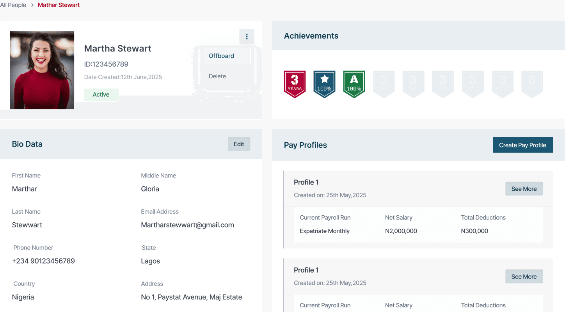Open See More on the second profile
Image resolution: width=565 pixels, height=312 pixels.
(x=524, y=277)
